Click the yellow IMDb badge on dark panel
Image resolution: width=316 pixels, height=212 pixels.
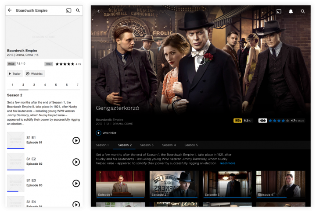coord(237,121)
